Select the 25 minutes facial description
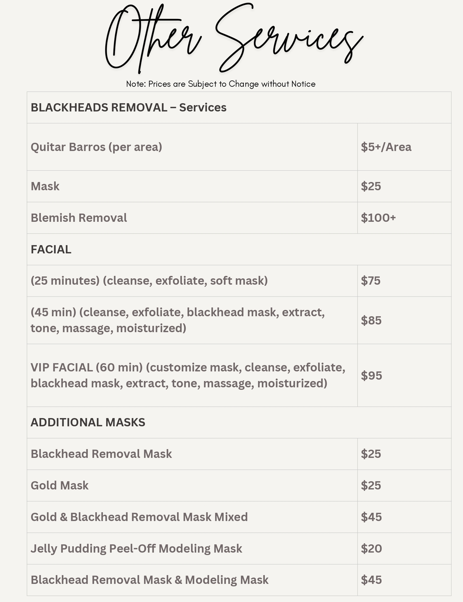Image resolution: width=463 pixels, height=602 pixels. pos(149,281)
